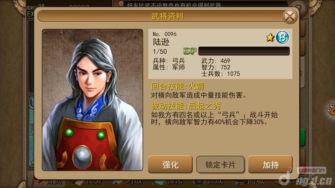Viewport: 335px width, 188px height.
Task: Toggle the 锁定卡片 card lock
Action: pos(220,164)
